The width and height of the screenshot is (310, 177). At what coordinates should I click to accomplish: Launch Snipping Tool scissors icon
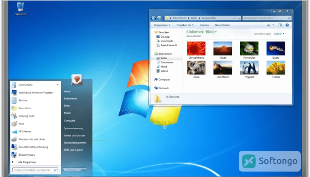pyautogui.click(x=14, y=116)
